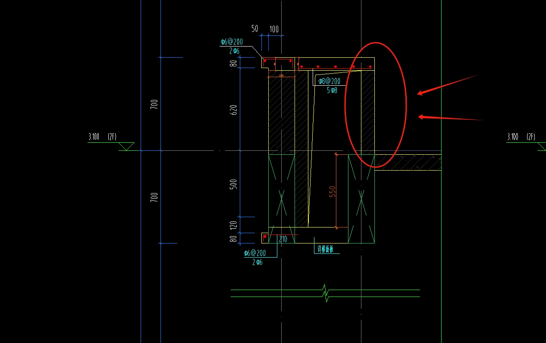Screen dimensions: 546x343
Task: Select the 80 dimension adjacent to 120
Action: coord(234,238)
